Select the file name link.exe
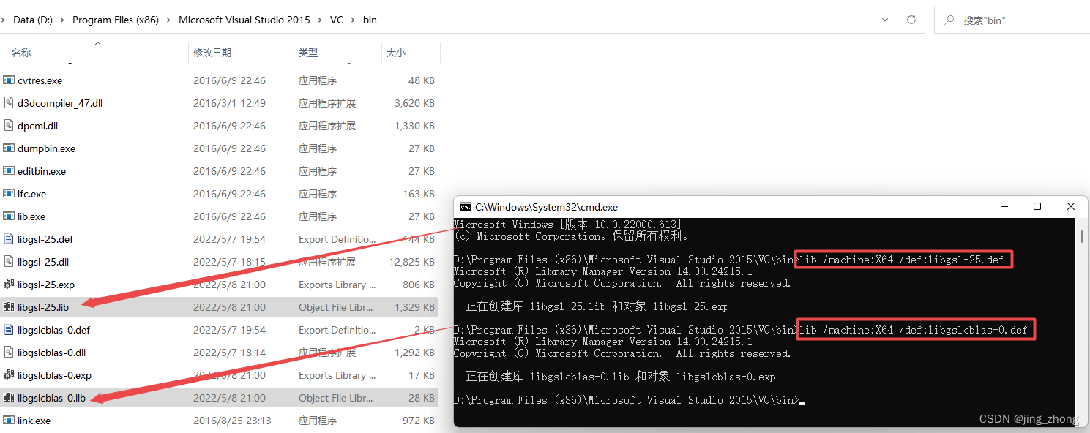The image size is (1090, 433). [34, 421]
